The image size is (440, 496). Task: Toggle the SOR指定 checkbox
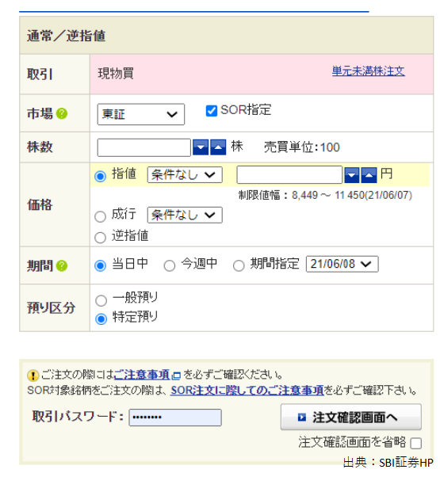pyautogui.click(x=212, y=111)
